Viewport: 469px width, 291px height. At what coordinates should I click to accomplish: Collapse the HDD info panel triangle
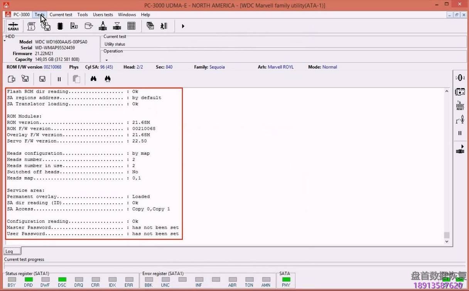(4, 40)
